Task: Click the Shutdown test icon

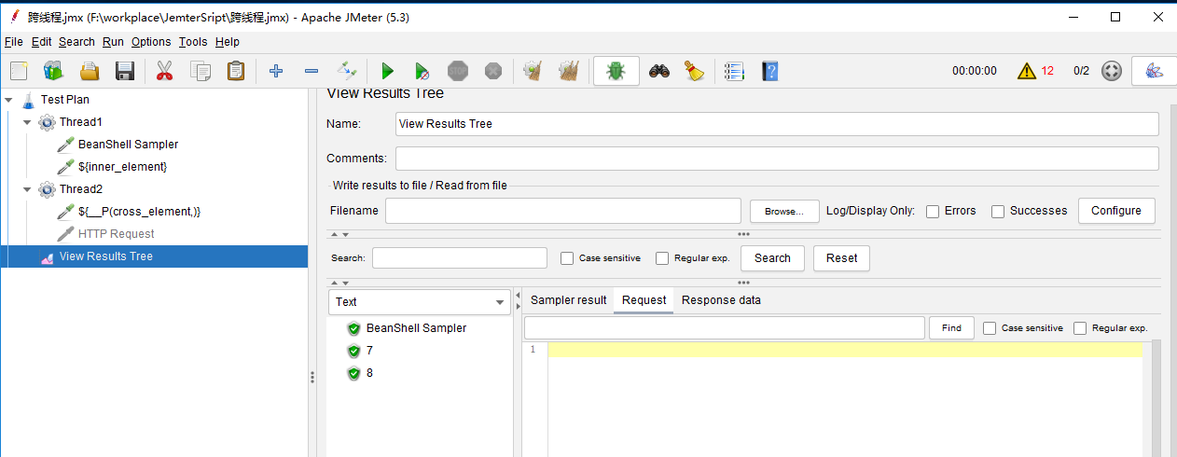Action: point(493,71)
